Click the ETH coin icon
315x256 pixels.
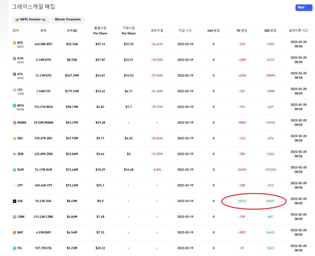(14, 58)
